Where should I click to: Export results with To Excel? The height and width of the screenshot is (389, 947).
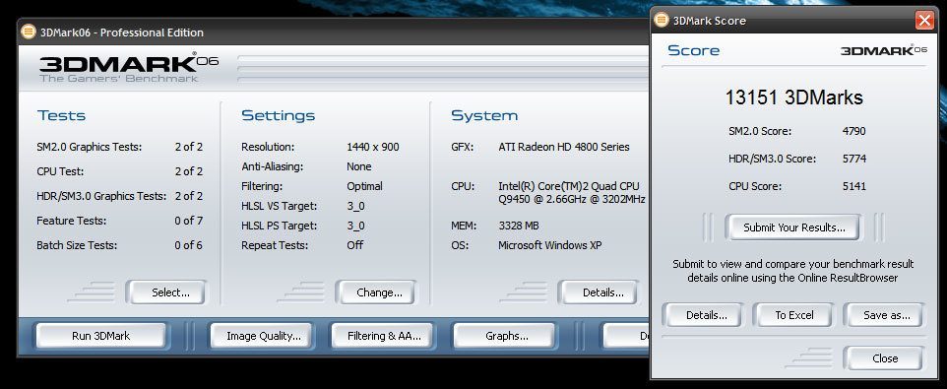(793, 315)
